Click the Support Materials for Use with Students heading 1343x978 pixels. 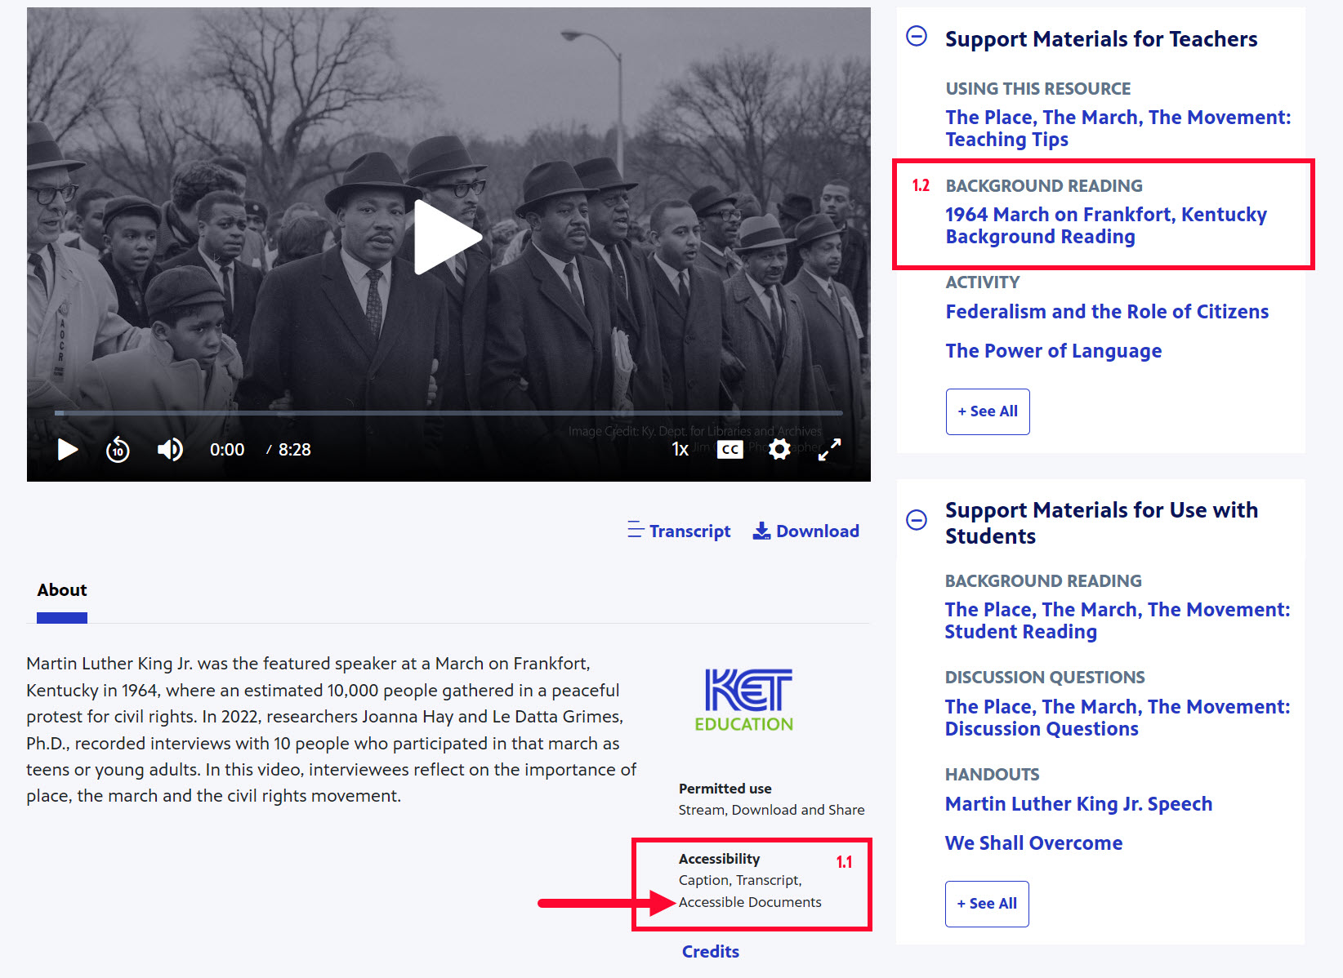point(1101,523)
